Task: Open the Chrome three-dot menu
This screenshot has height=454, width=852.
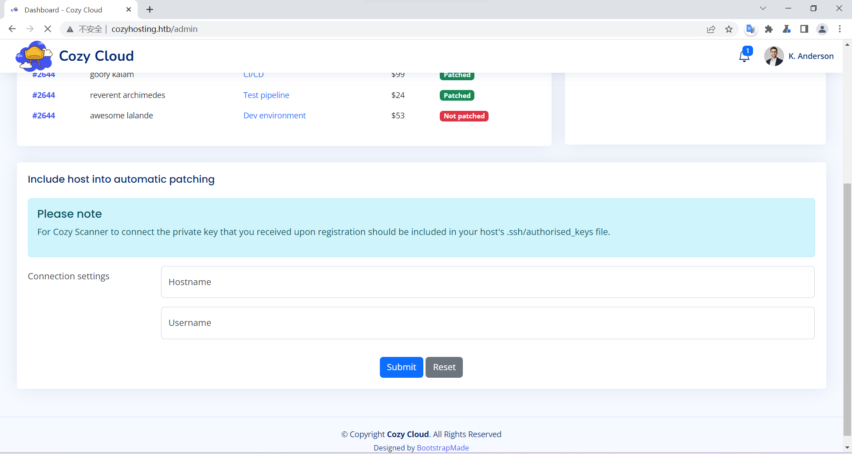Action: click(840, 29)
